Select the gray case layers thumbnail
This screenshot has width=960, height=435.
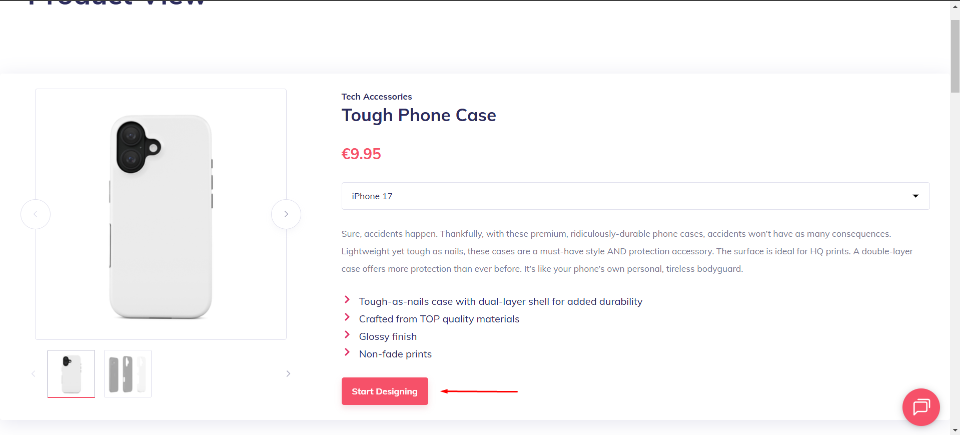(x=128, y=374)
